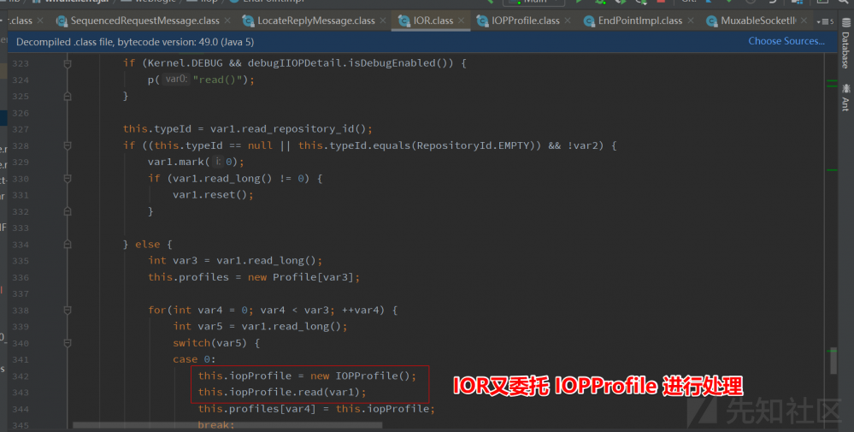Click the i: inlay hint on line 329

218,162
